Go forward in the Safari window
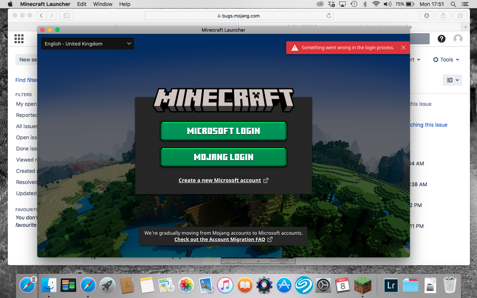 point(51,16)
